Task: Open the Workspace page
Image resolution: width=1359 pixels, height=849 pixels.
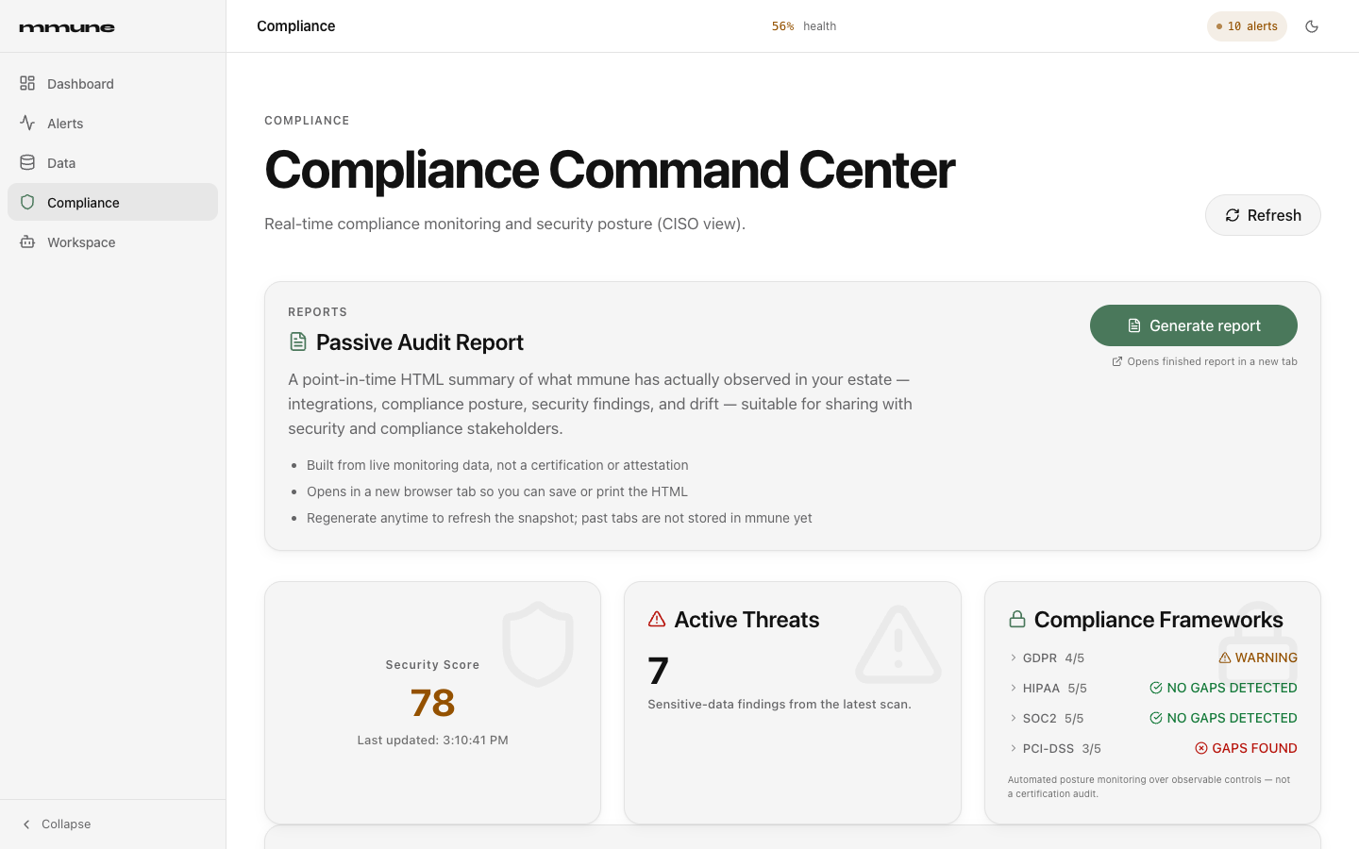Action: 112,241
